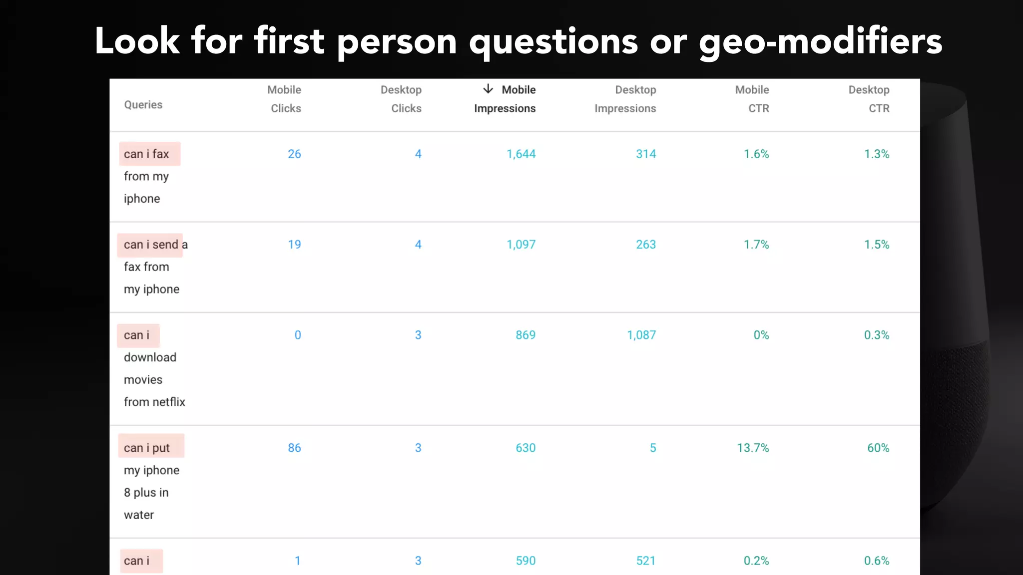Image resolution: width=1023 pixels, height=575 pixels.
Task: Click the 1,097 mobile impressions value
Action: coord(521,245)
